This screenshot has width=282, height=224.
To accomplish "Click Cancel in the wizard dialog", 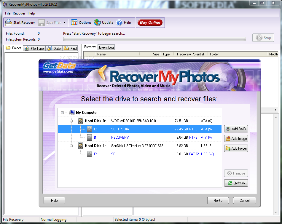I will click(x=244, y=201).
